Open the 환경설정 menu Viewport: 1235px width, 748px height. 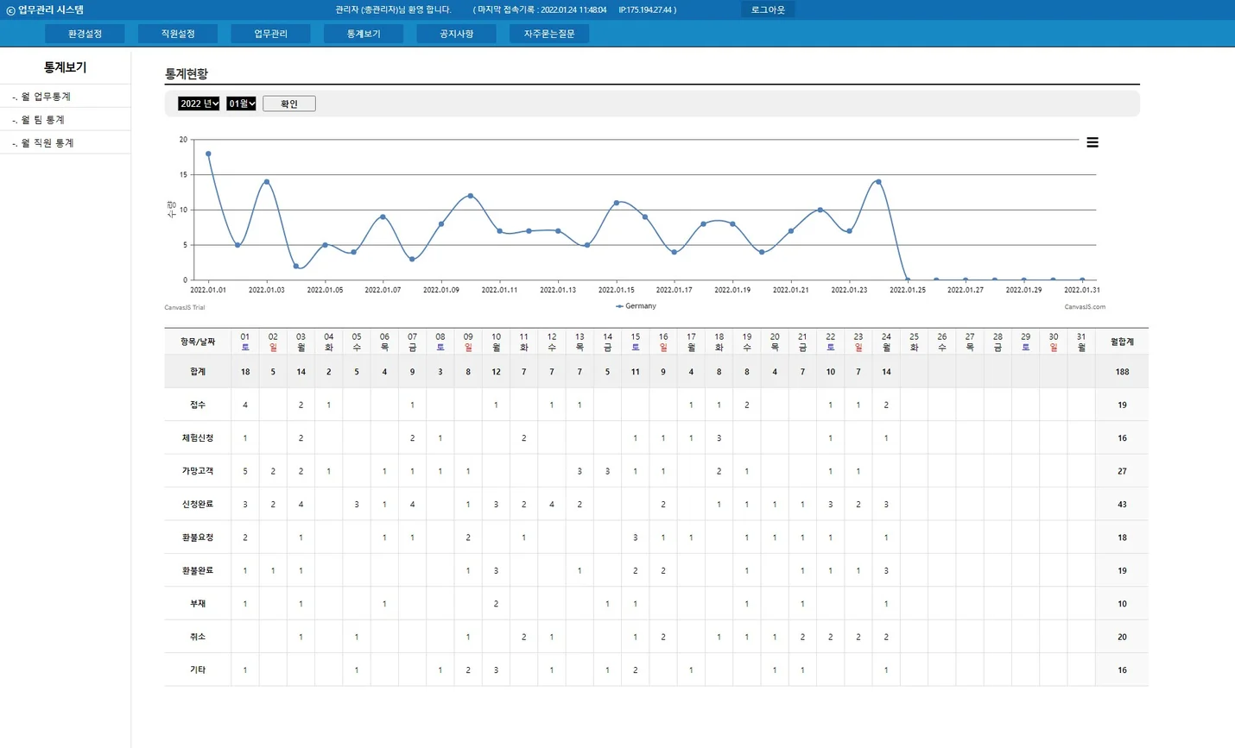[85, 34]
